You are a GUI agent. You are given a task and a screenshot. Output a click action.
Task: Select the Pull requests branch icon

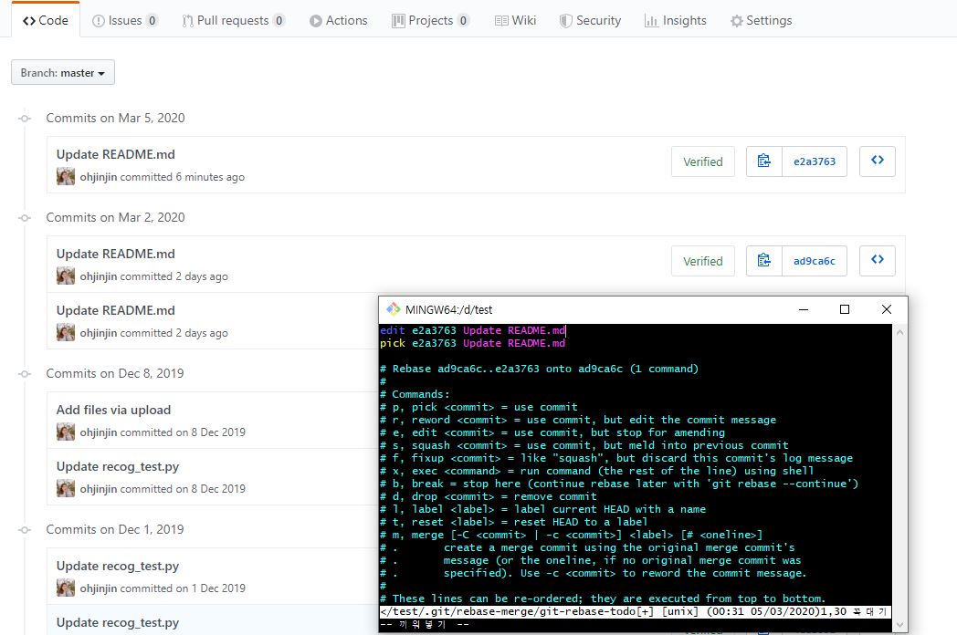(x=186, y=19)
